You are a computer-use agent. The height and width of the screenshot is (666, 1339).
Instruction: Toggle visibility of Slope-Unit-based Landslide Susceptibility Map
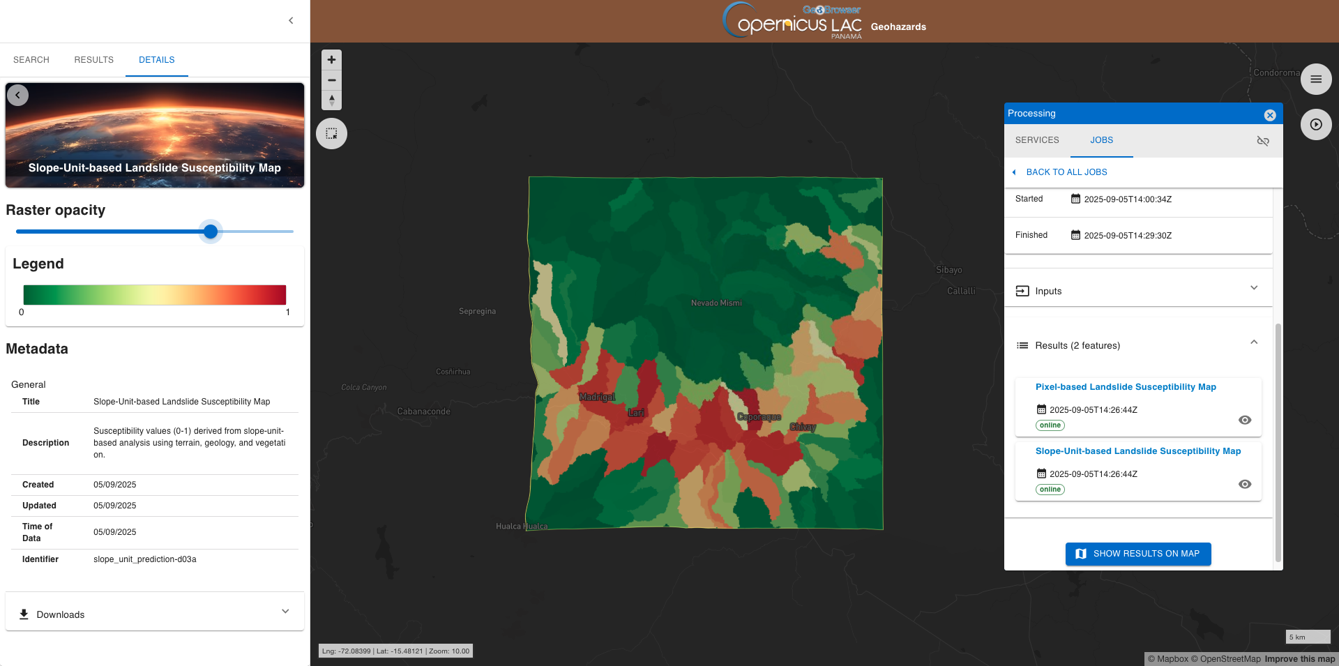coord(1244,484)
